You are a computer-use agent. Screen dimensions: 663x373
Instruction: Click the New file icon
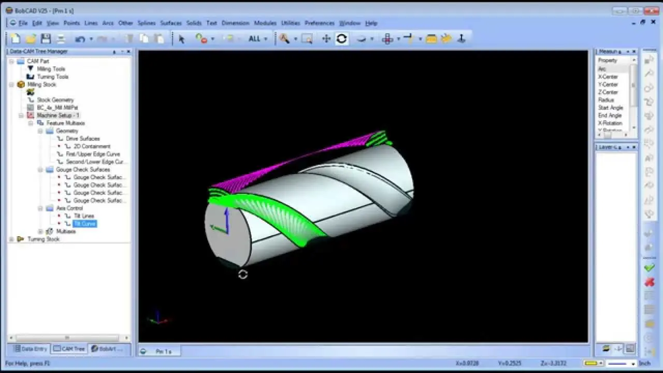pos(16,39)
